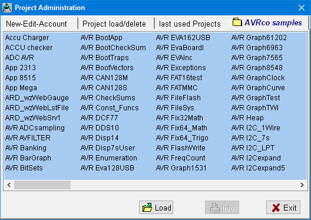Pick AVR Disp14 sample

(x=100, y=138)
